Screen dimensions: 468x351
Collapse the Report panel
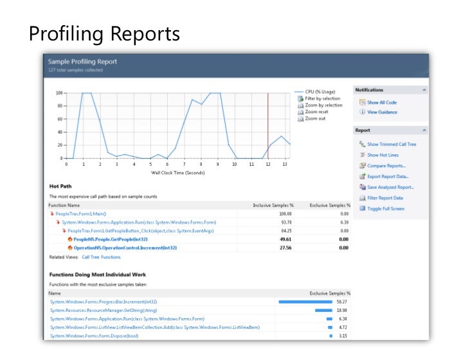click(424, 130)
